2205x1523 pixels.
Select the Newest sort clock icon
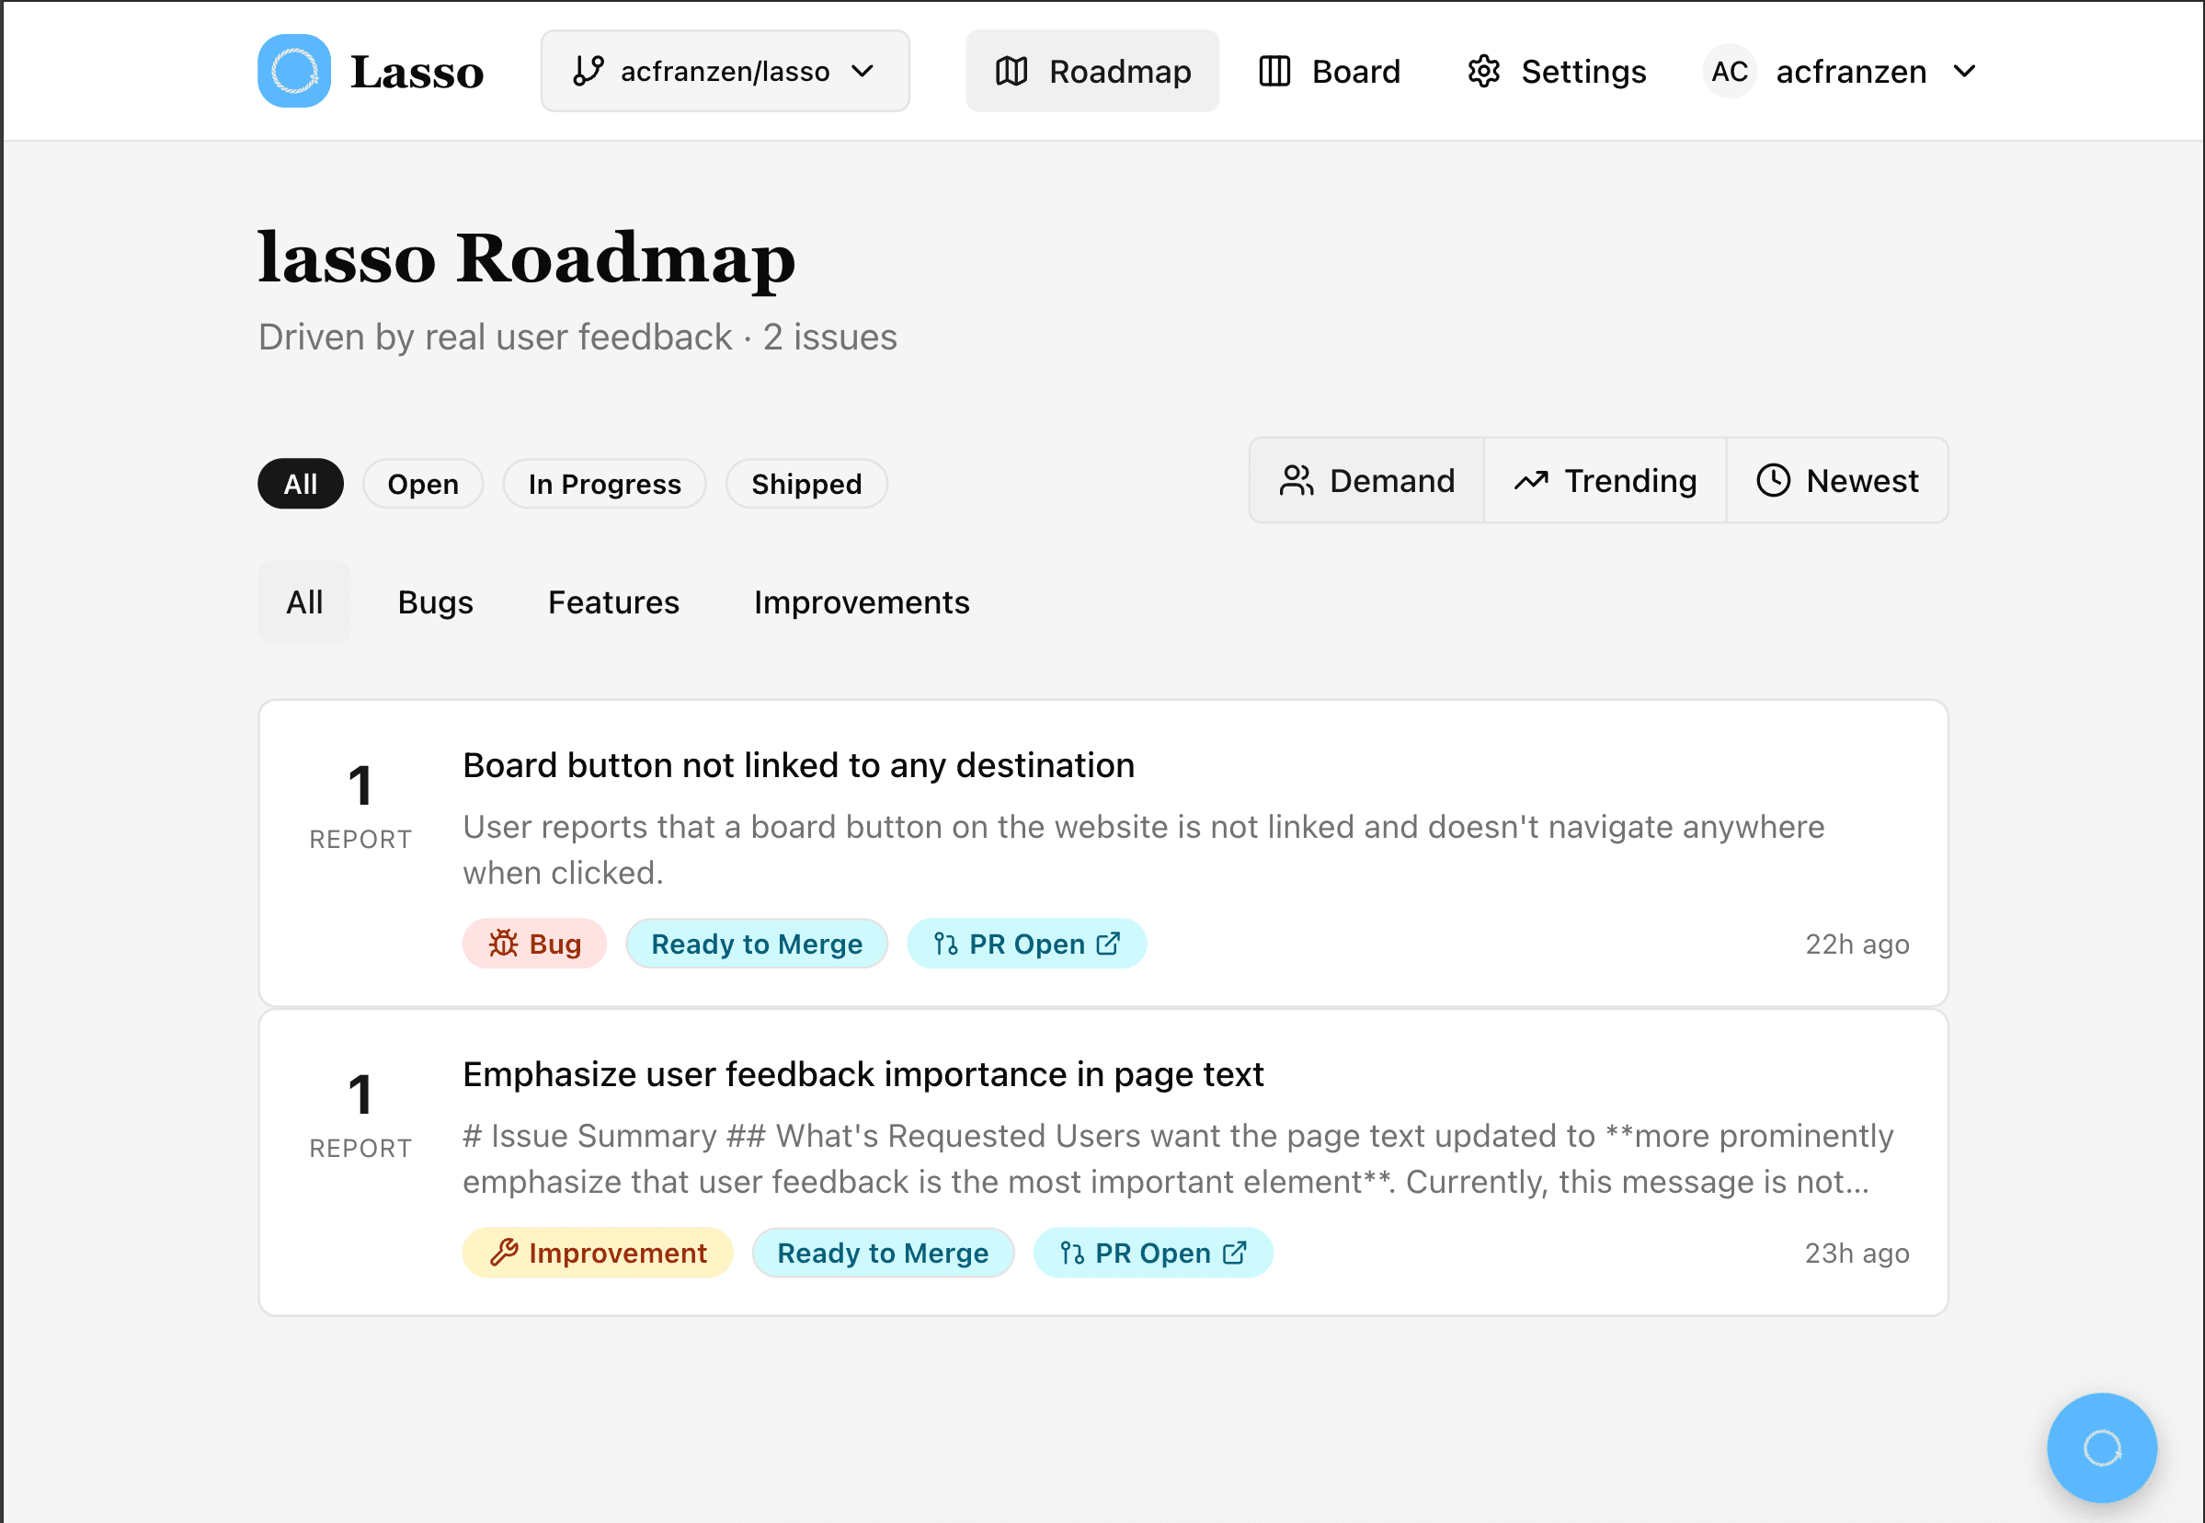click(x=1774, y=480)
